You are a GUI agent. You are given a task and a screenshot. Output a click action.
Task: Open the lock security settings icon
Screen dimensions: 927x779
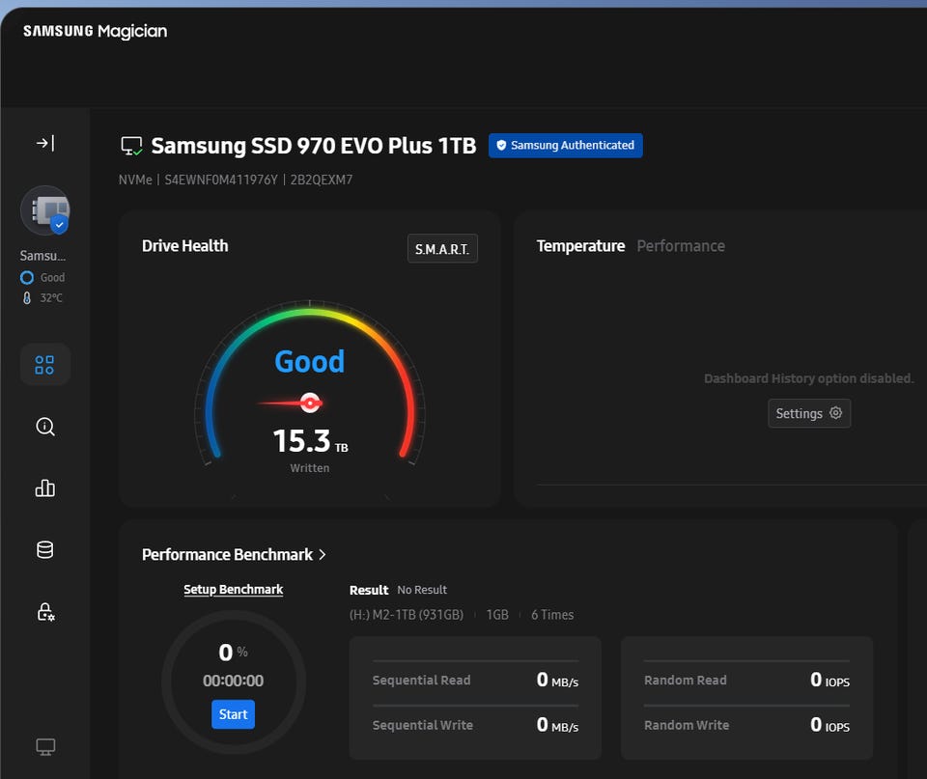(44, 612)
